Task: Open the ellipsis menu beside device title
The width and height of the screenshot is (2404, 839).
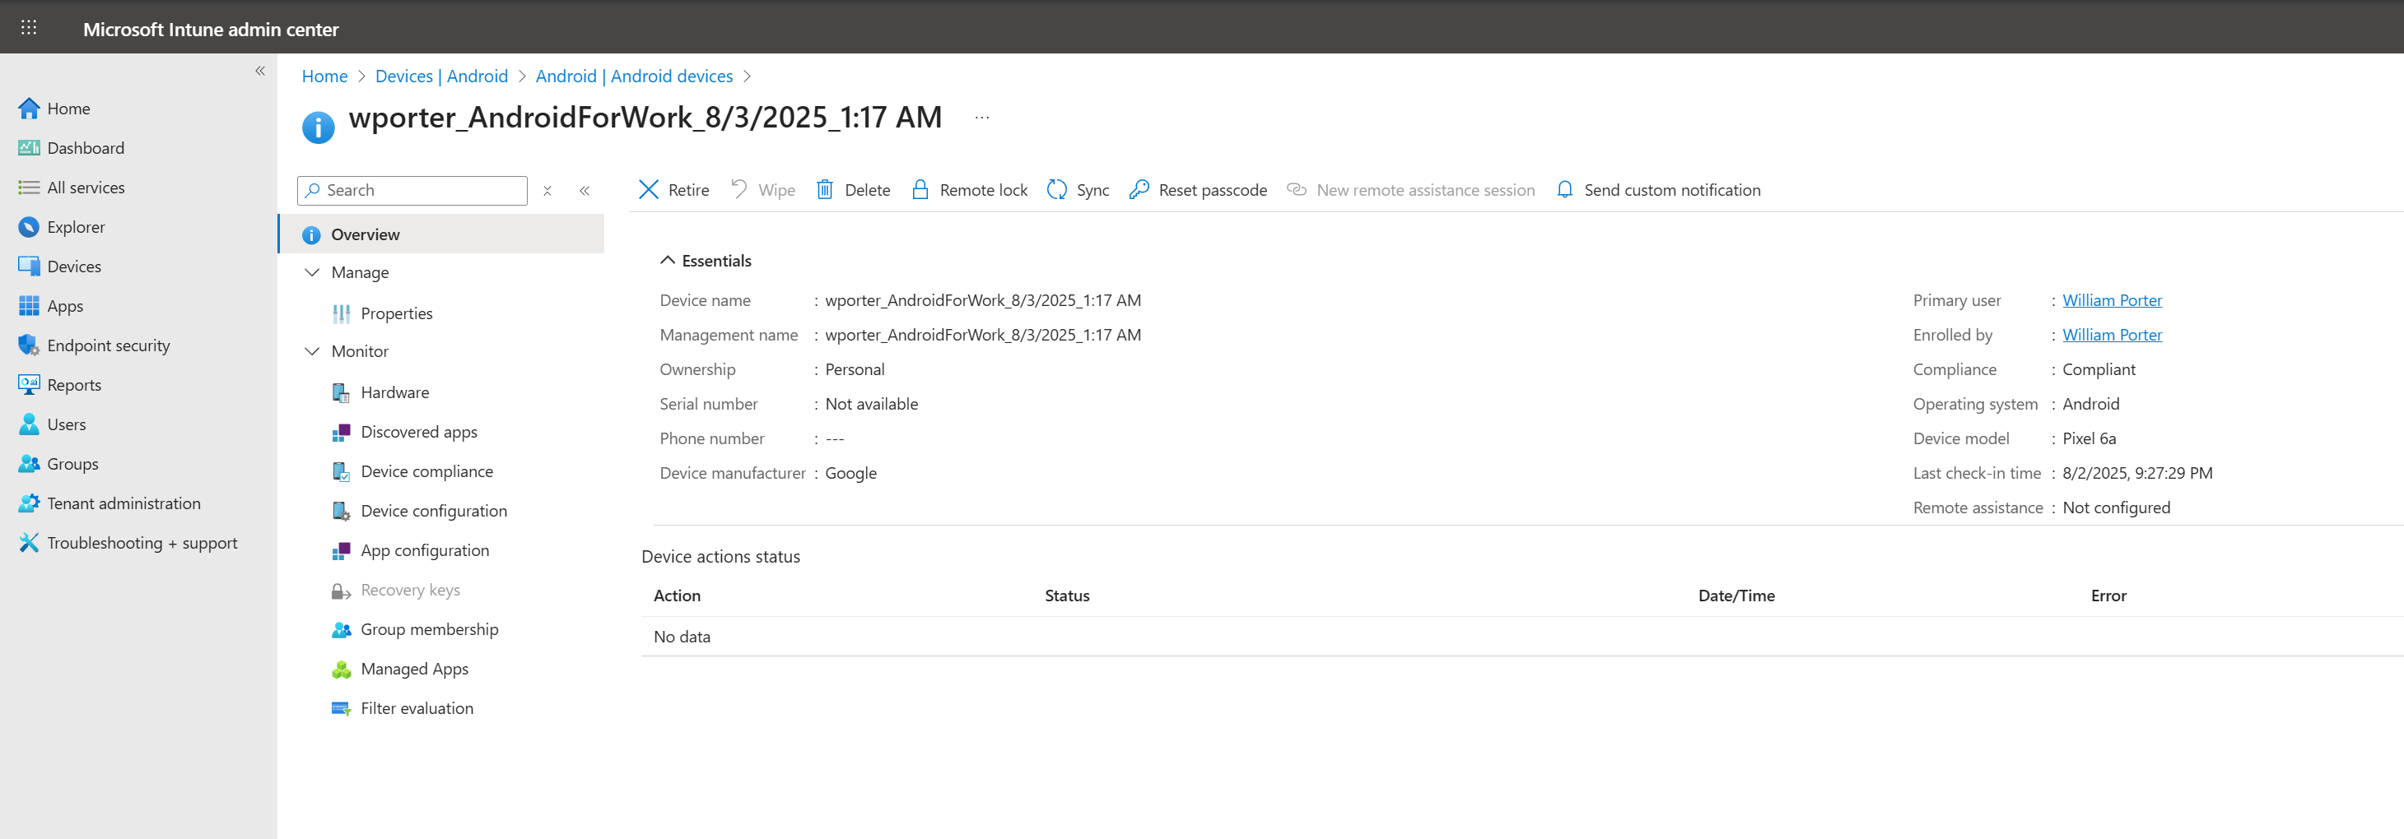Action: pos(981,118)
